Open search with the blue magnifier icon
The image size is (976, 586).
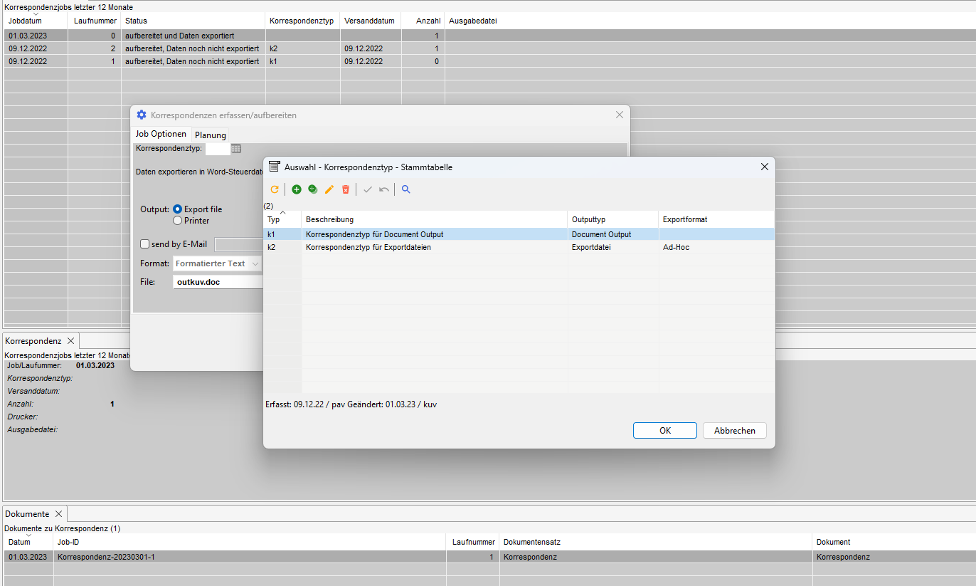point(406,189)
